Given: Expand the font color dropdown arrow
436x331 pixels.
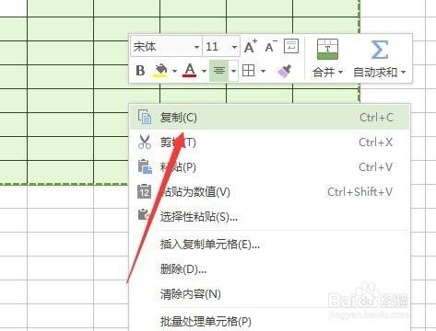Looking at the screenshot, I should pyautogui.click(x=204, y=71).
